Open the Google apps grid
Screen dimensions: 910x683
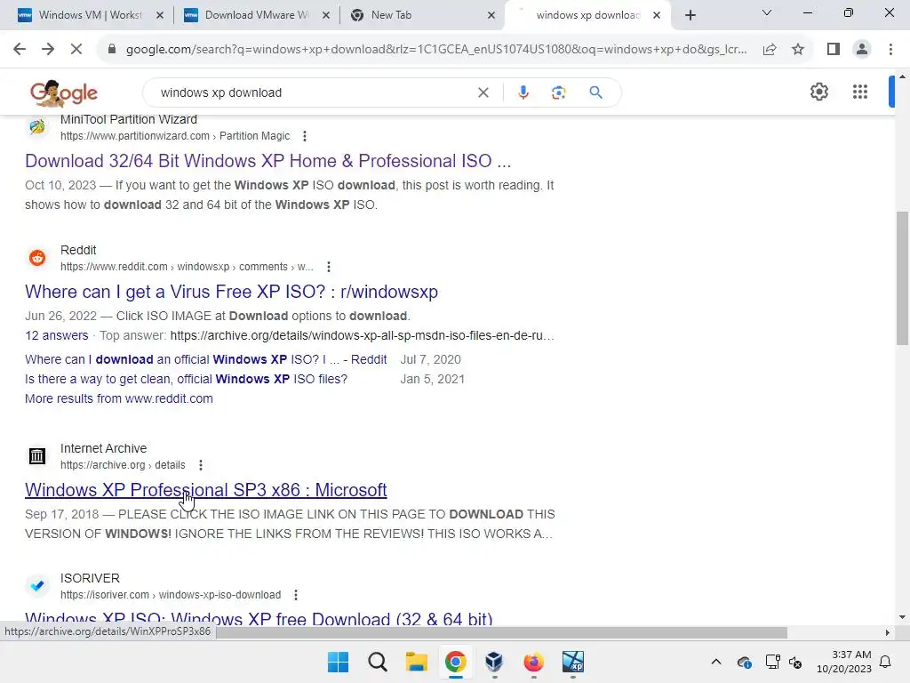click(x=860, y=92)
